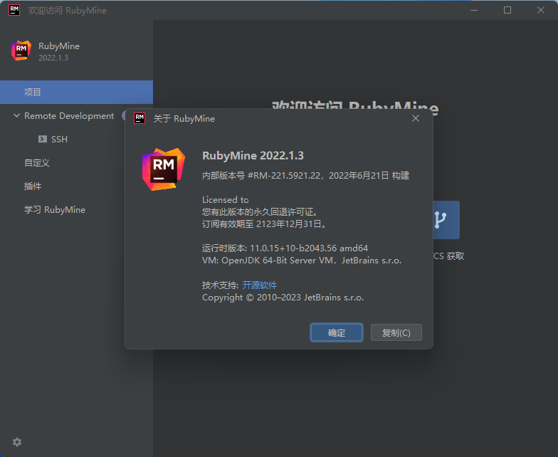
Task: Click the 订阅有效期至 2123年12月31日 line
Action: (263, 224)
